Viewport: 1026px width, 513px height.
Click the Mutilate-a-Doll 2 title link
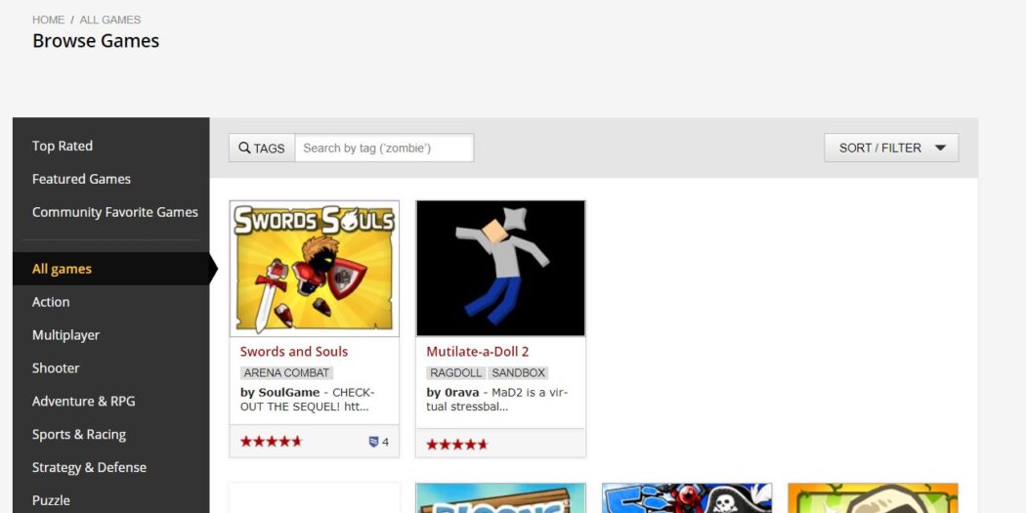click(478, 352)
